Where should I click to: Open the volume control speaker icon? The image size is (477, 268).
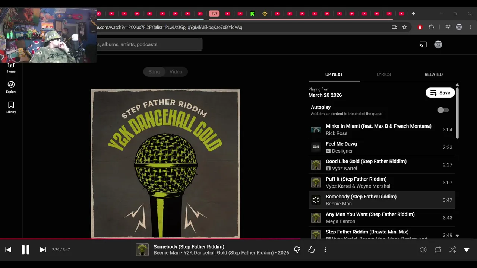(x=423, y=250)
